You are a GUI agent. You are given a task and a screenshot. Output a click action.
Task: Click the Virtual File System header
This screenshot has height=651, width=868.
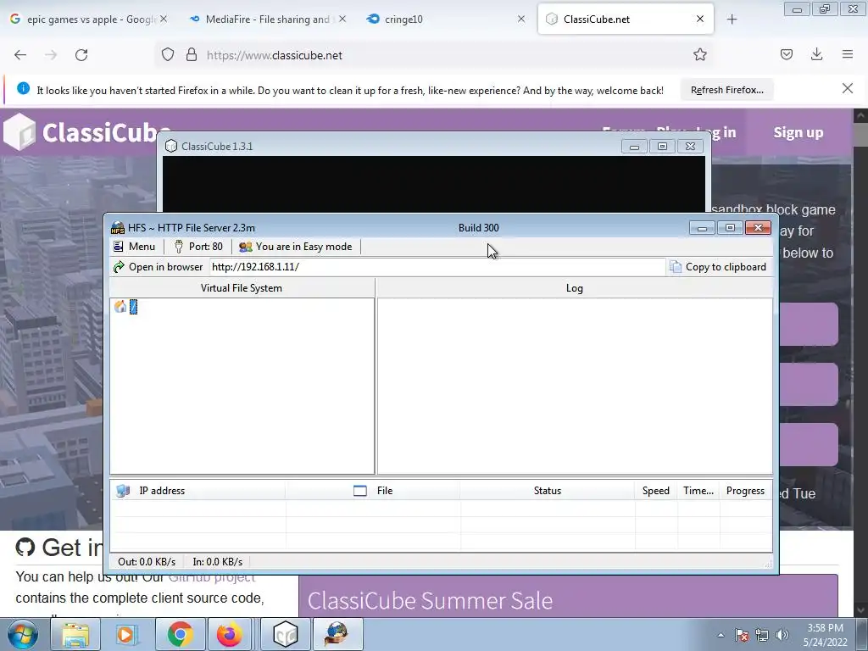pos(242,288)
